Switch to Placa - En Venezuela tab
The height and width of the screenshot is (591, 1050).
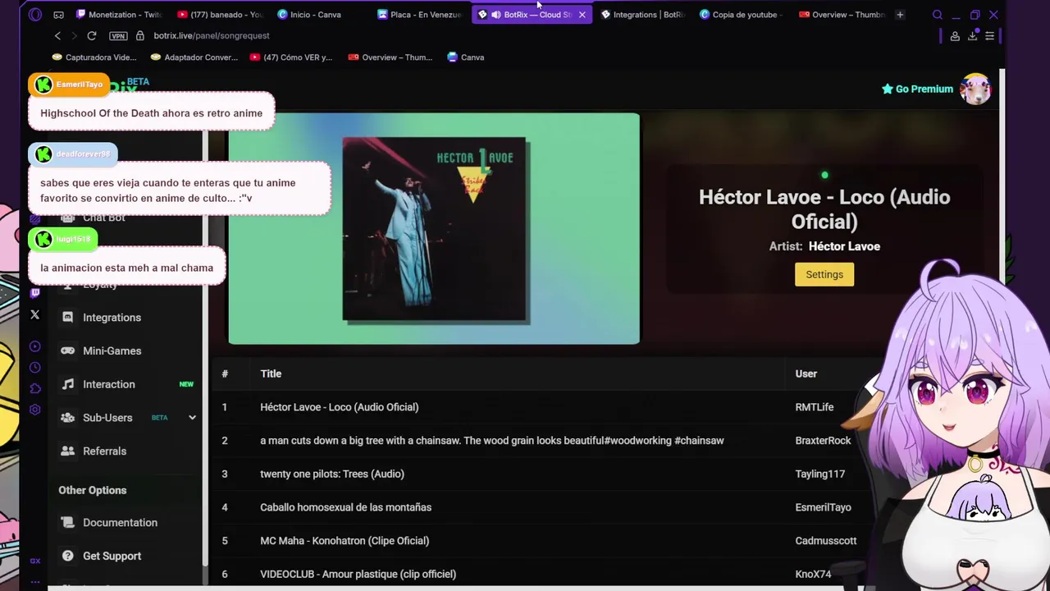(x=420, y=14)
